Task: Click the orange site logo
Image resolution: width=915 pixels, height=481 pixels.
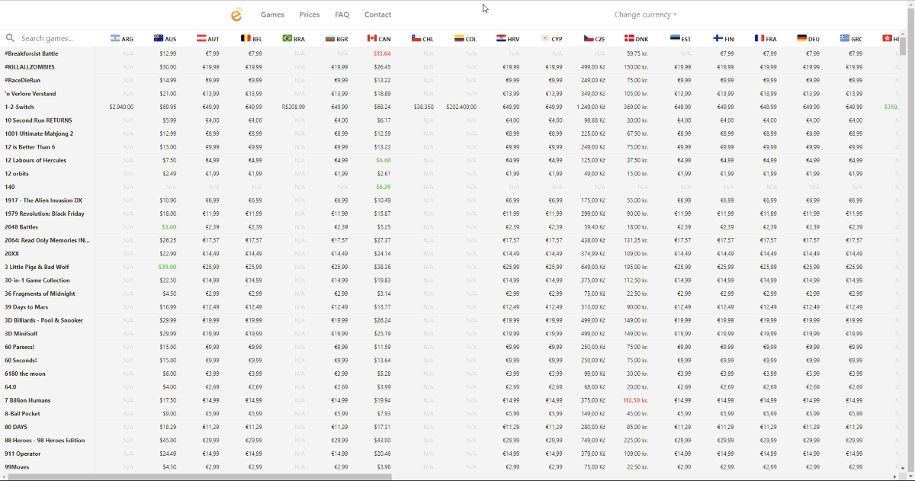Action: (x=237, y=14)
